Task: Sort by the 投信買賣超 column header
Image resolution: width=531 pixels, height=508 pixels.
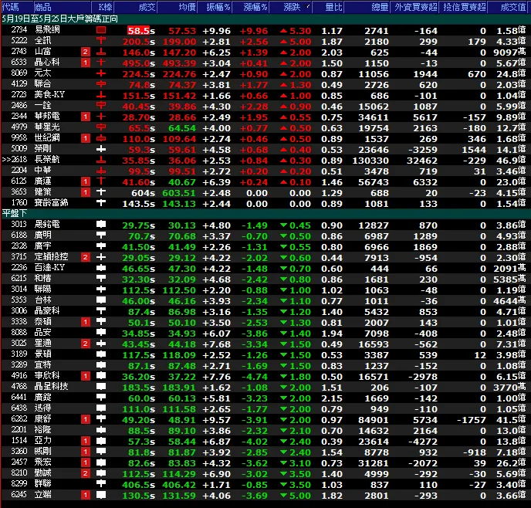Action: pyautogui.click(x=464, y=7)
